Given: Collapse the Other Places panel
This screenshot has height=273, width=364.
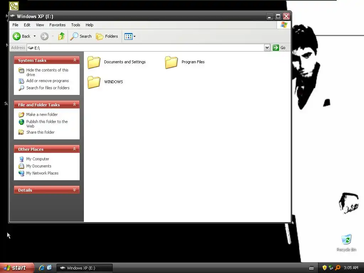Looking at the screenshot, I should click(x=75, y=149).
